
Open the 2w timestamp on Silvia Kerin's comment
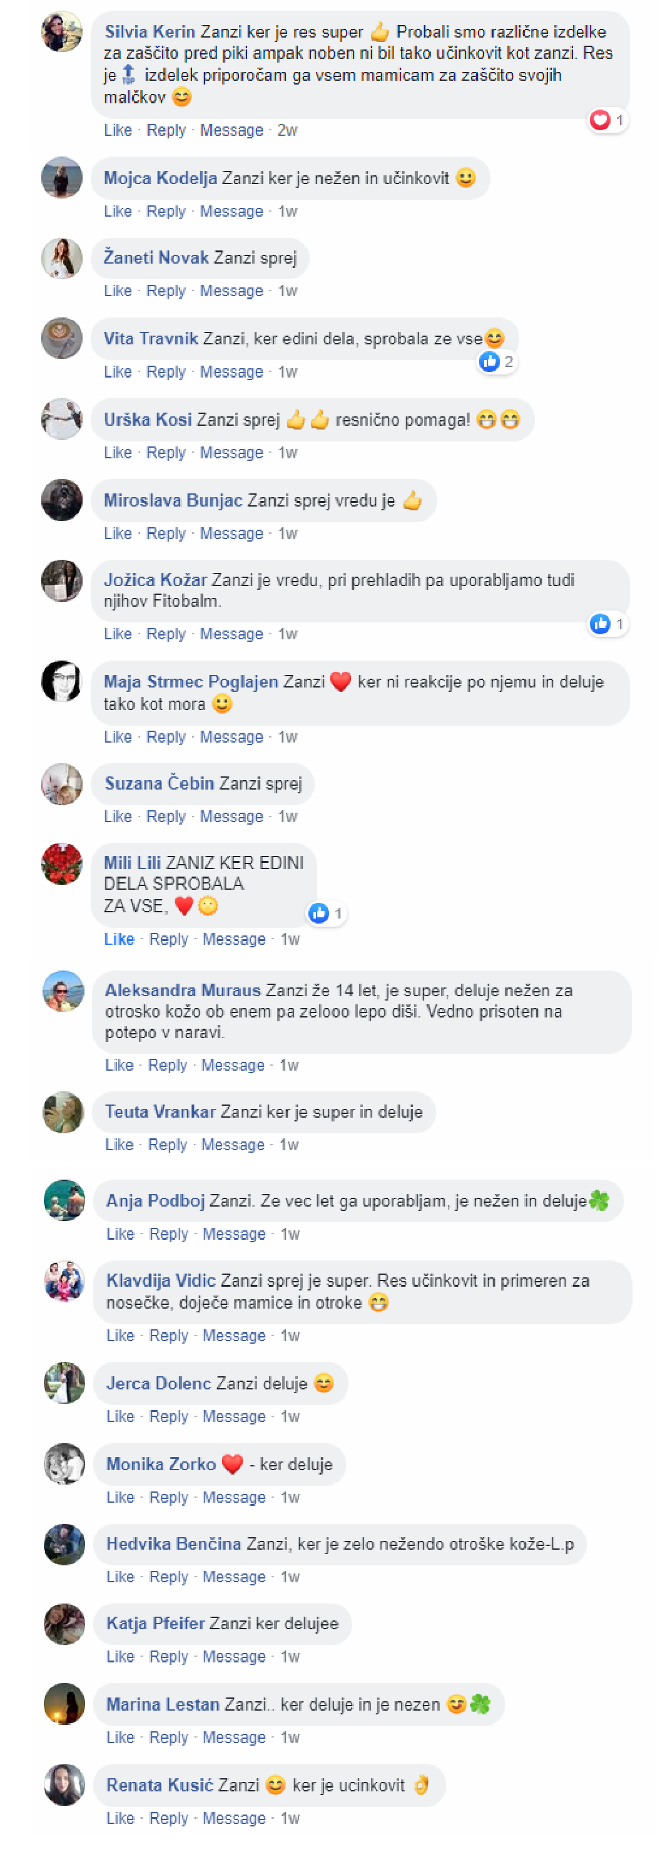pyautogui.click(x=288, y=130)
